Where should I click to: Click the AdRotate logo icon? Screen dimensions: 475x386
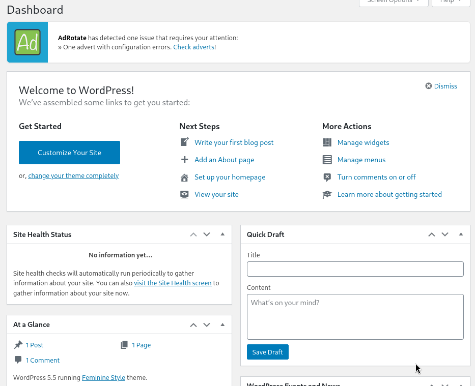[27, 42]
